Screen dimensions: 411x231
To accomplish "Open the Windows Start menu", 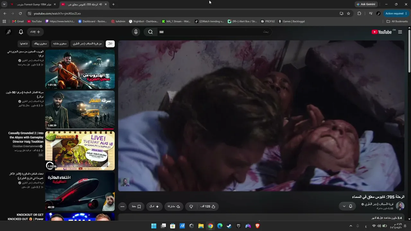I will coord(154,226).
